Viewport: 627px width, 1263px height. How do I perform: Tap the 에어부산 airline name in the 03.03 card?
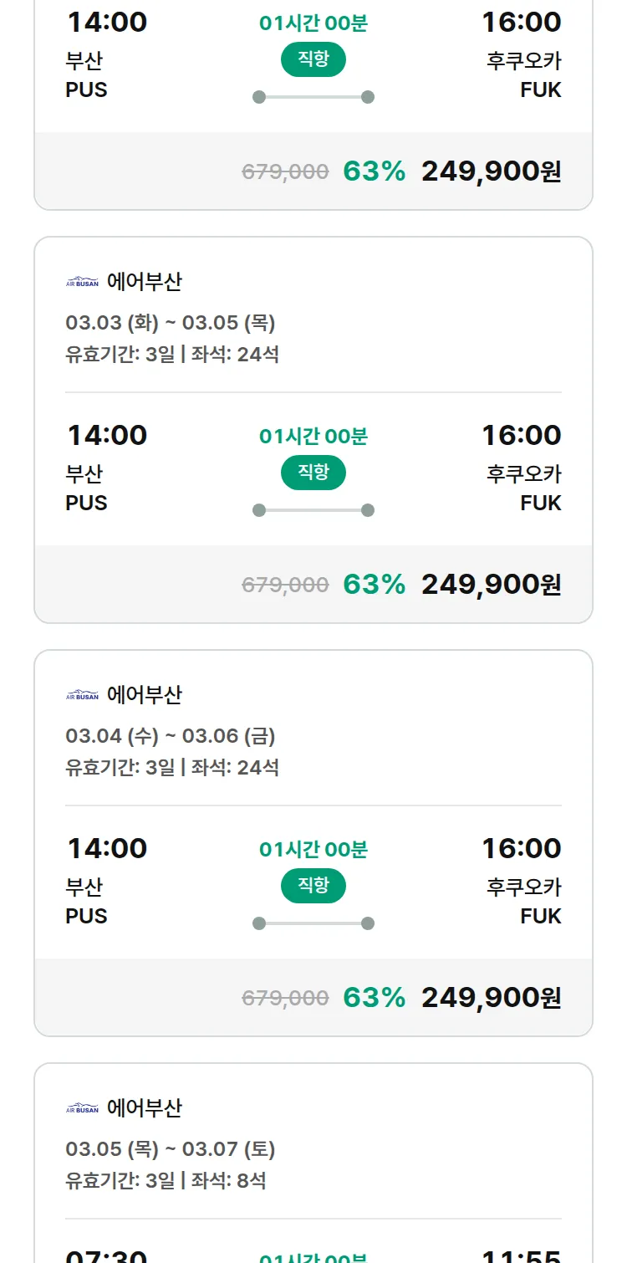144,283
